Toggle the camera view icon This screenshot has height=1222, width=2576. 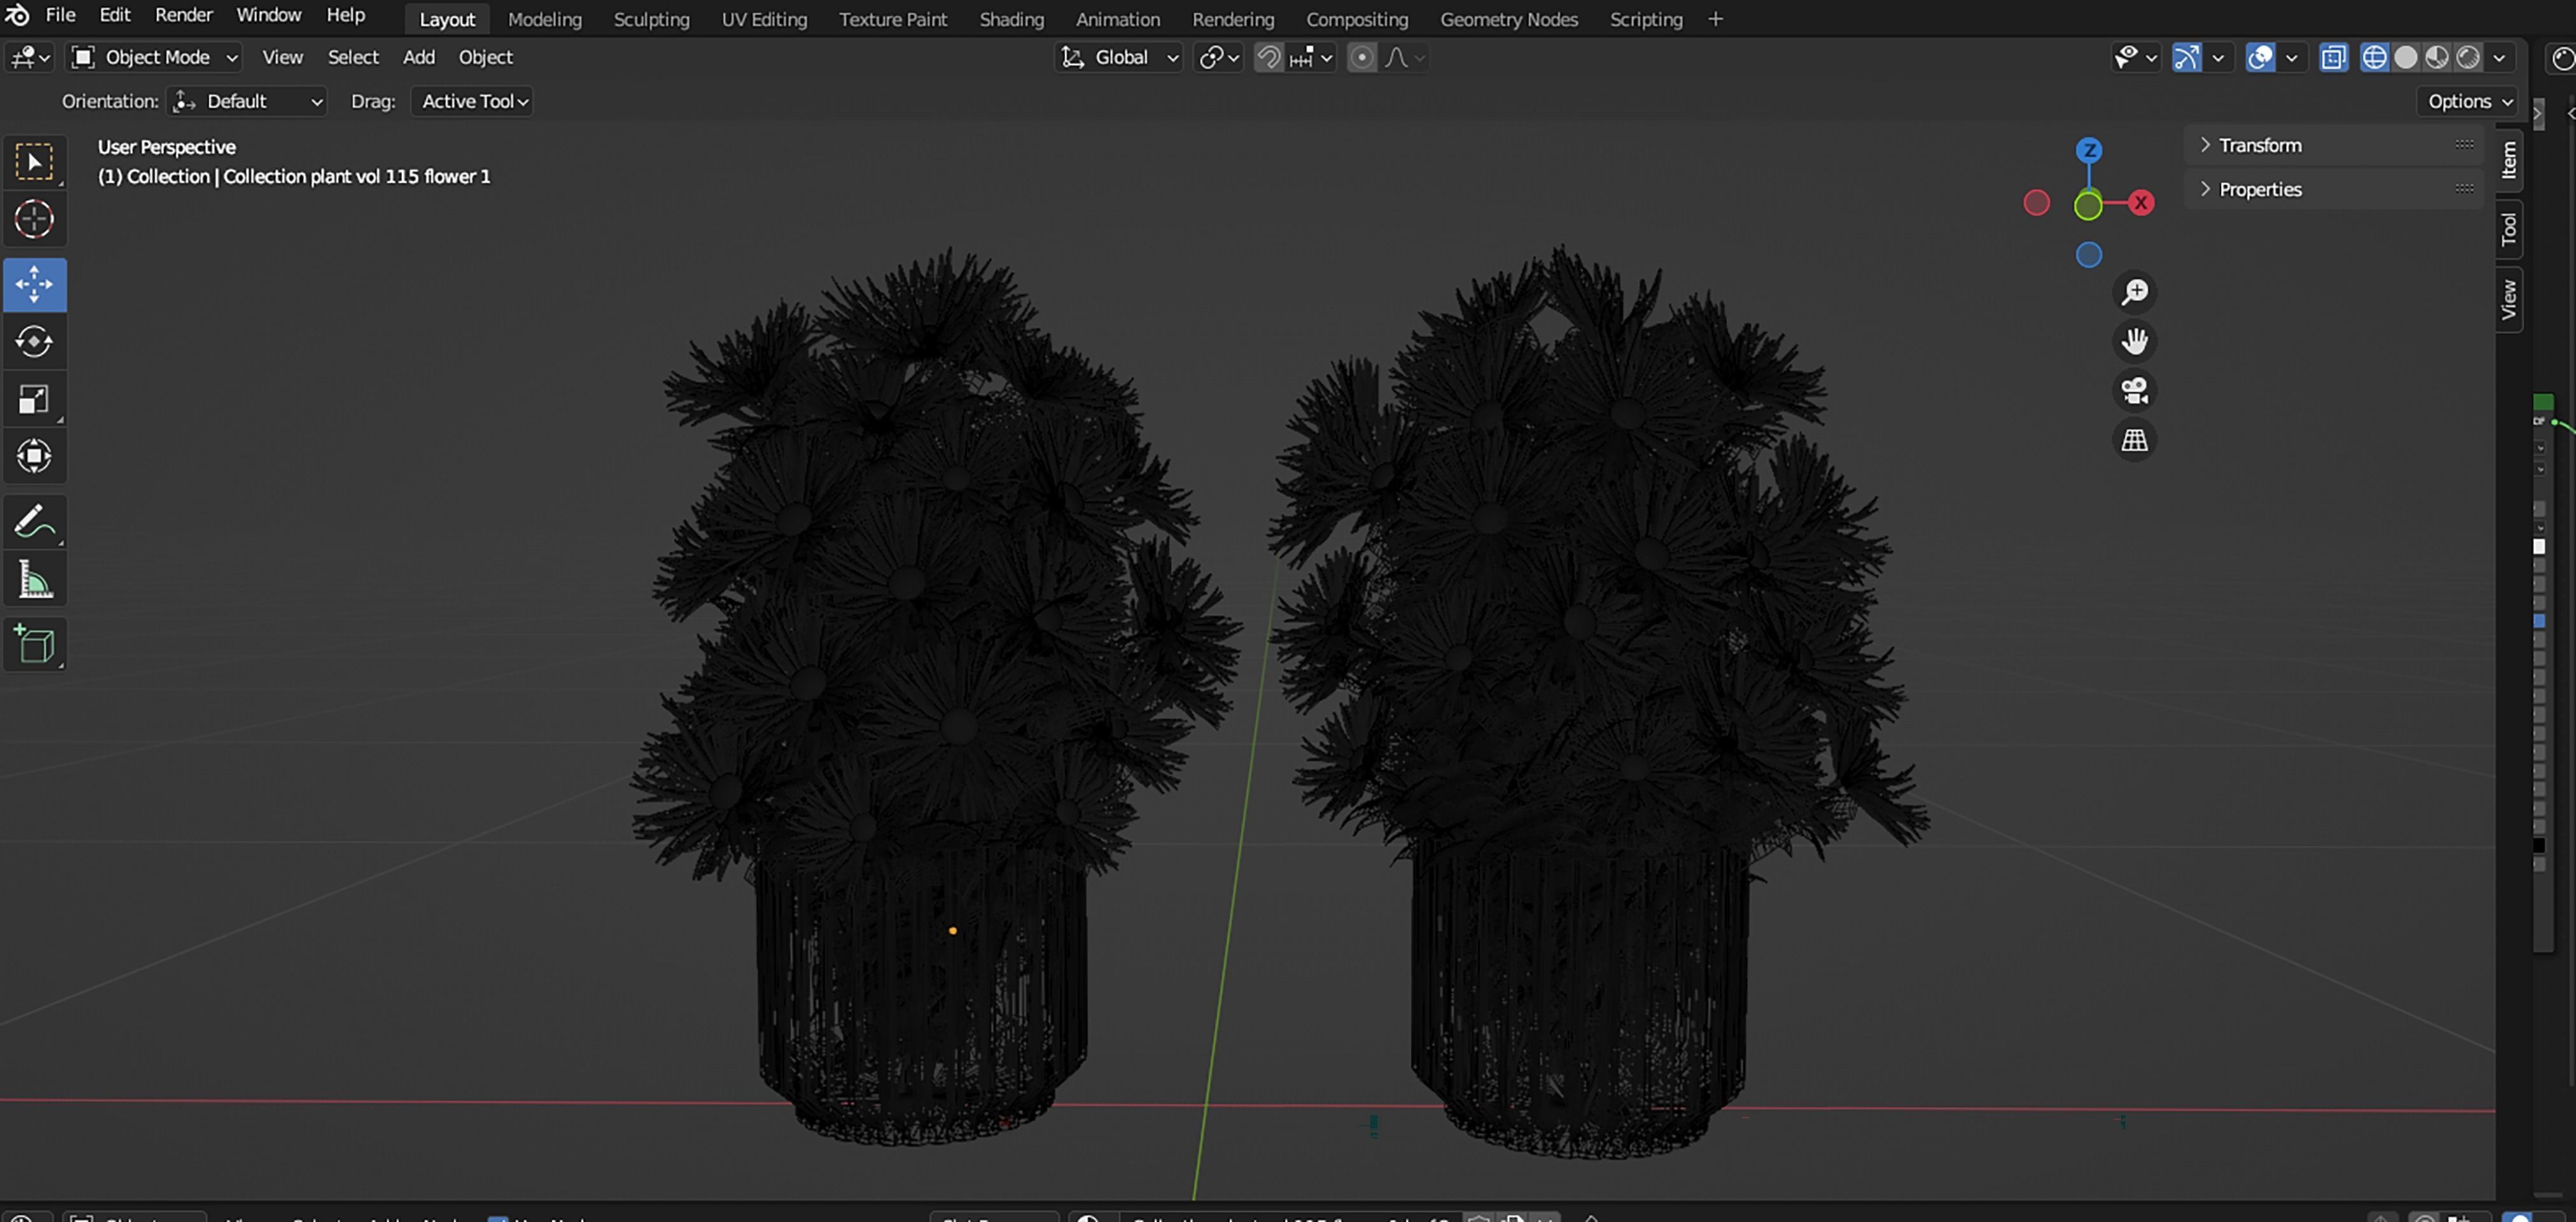pos(2134,390)
